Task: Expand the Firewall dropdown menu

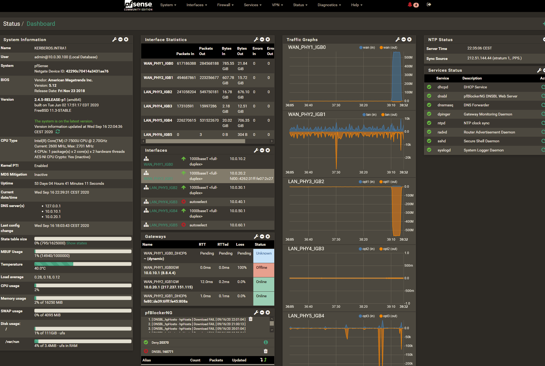Action: click(225, 5)
